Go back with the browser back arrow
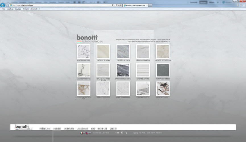The image size is (246, 142). pos(3,5)
